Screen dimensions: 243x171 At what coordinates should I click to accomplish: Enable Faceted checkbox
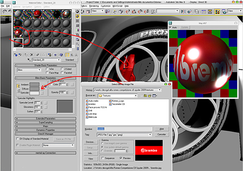tap(62, 73)
